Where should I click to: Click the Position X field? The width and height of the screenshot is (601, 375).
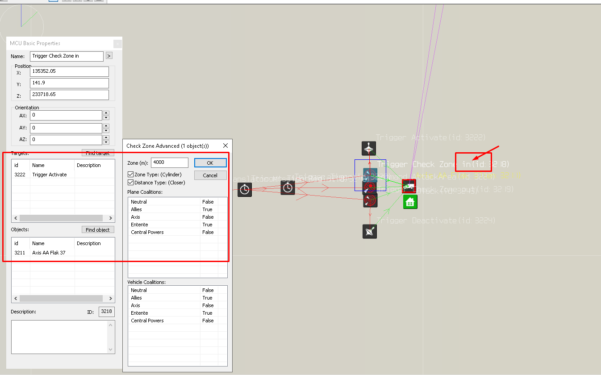coord(70,71)
